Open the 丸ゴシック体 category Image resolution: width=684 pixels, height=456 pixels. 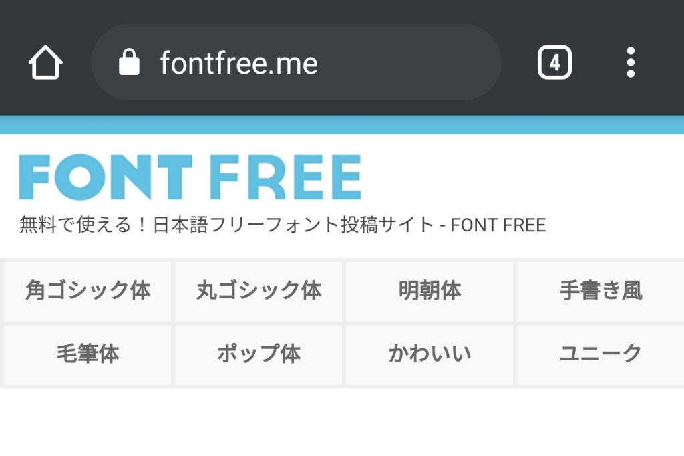click(259, 291)
